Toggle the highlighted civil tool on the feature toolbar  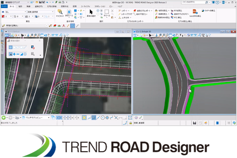point(73,26)
